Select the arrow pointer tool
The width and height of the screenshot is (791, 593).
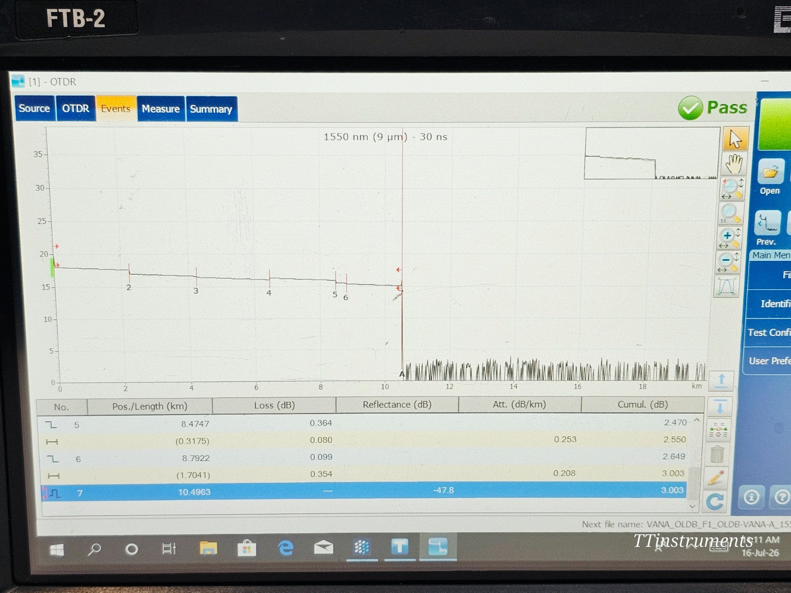tap(736, 139)
